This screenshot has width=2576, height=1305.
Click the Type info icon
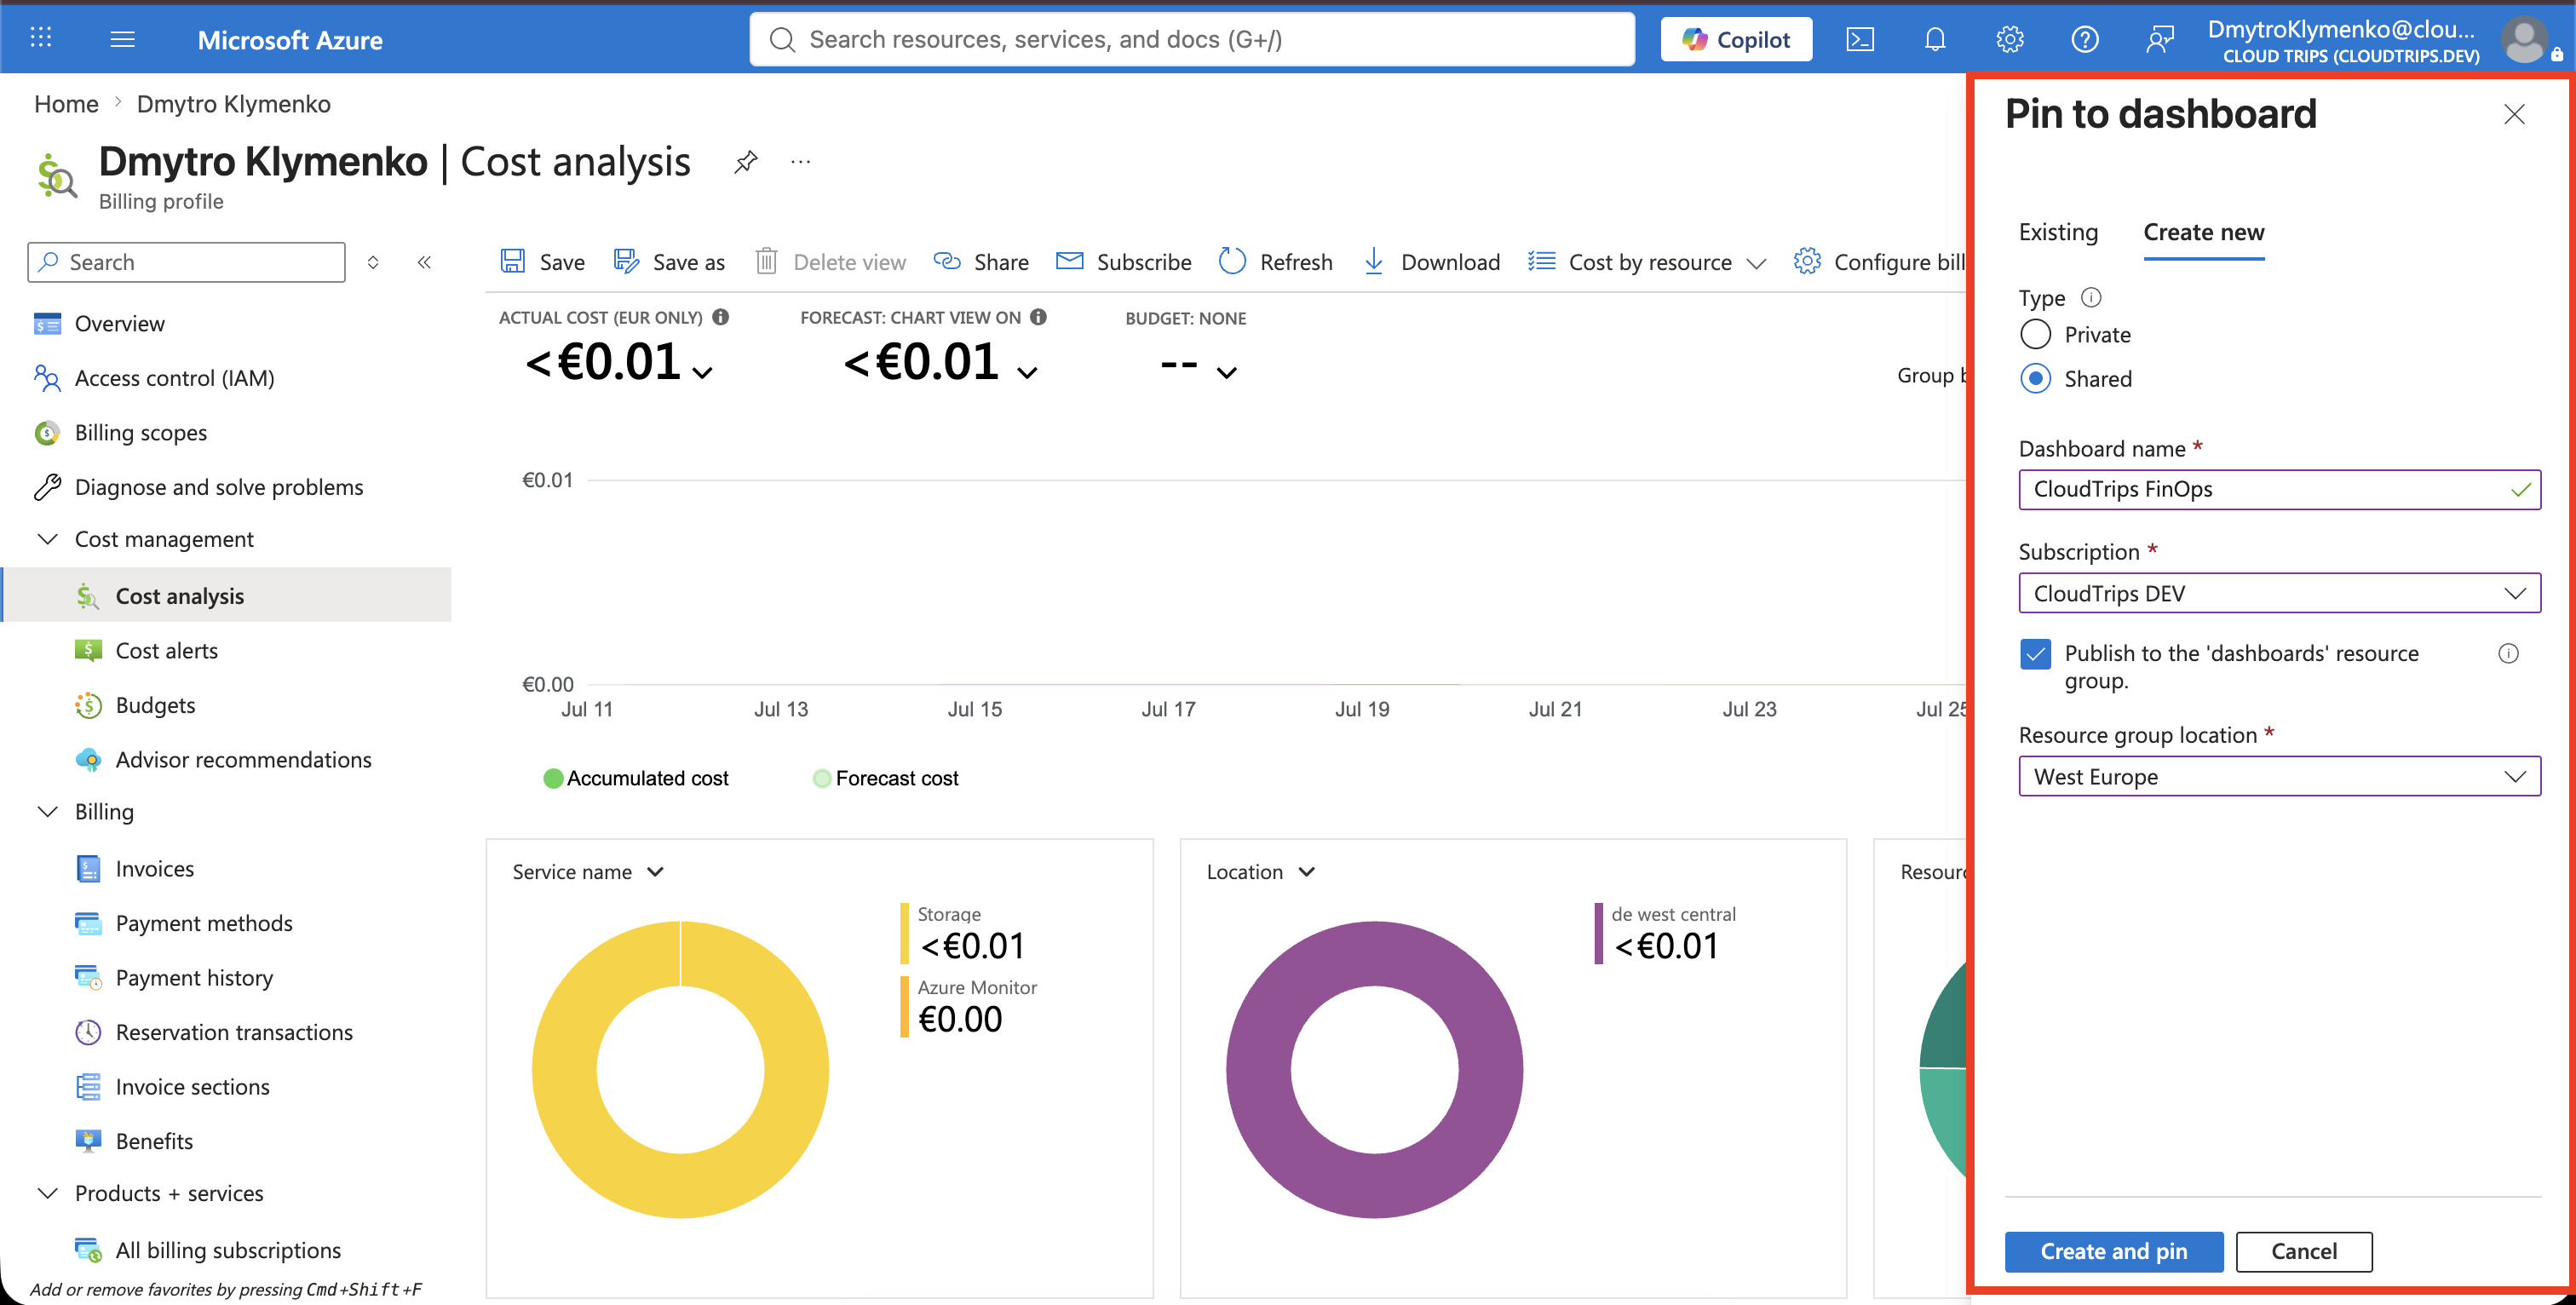2091,297
